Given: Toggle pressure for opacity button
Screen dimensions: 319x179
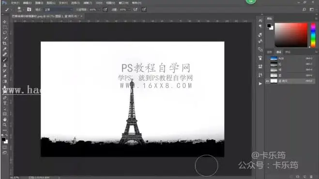Looking at the screenshot, I should (x=105, y=10).
